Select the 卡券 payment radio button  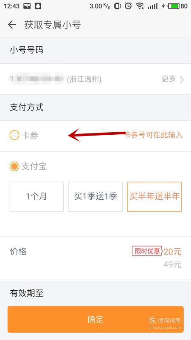coord(14,135)
